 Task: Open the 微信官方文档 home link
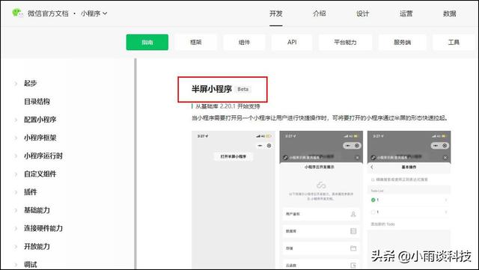point(48,13)
